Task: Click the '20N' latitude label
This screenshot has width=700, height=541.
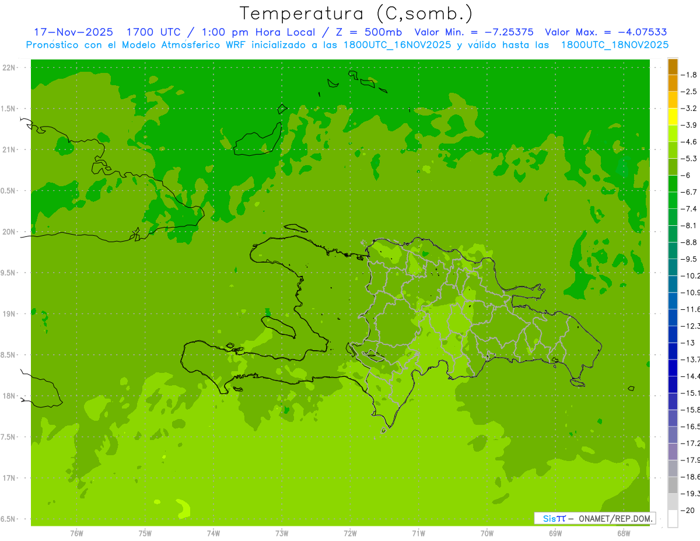Action: pyautogui.click(x=10, y=232)
